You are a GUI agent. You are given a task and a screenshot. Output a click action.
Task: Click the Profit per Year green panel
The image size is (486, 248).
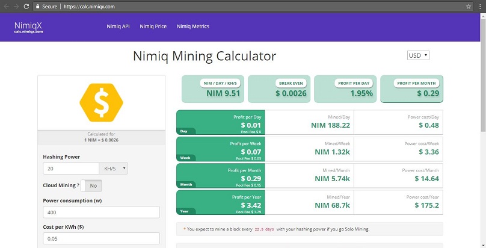point(220,202)
